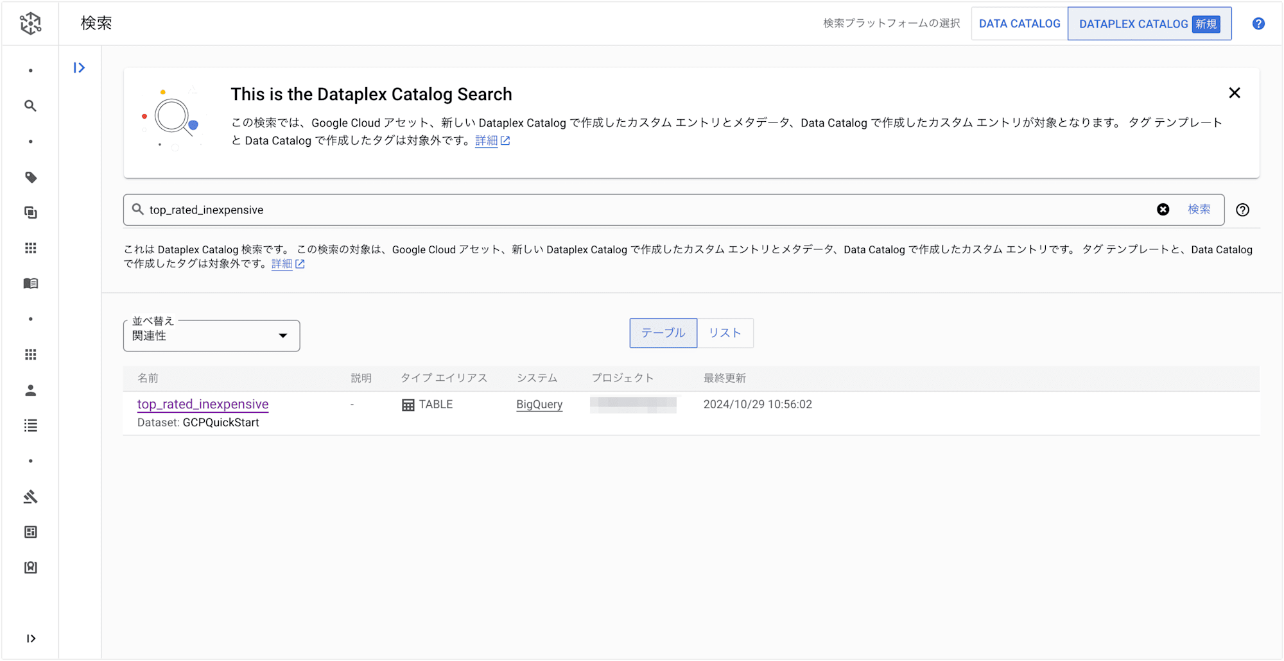Follow the BigQuery system link
Image resolution: width=1284 pixels, height=661 pixels.
[539, 405]
